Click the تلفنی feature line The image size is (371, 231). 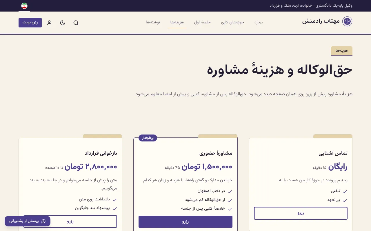[x=335, y=191]
